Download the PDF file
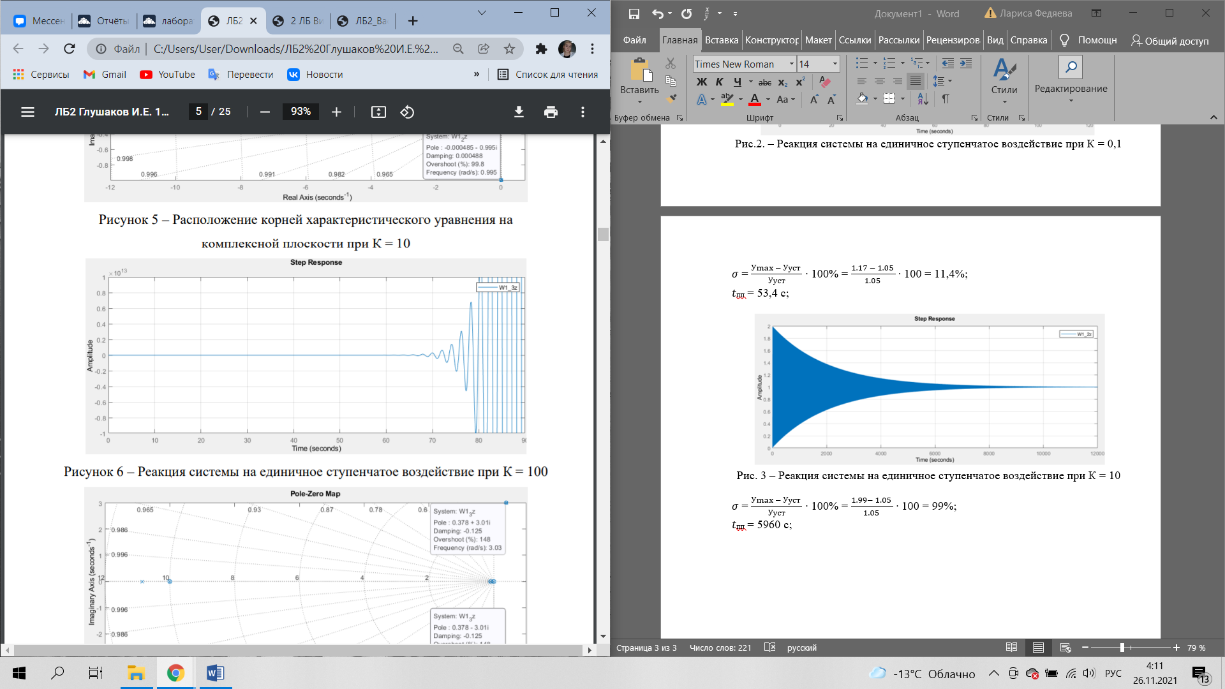The image size is (1225, 689). pos(519,112)
